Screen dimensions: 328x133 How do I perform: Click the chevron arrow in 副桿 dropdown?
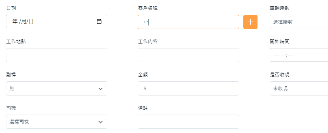tap(100, 89)
